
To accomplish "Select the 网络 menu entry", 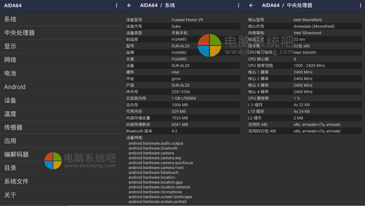I will [61, 60].
